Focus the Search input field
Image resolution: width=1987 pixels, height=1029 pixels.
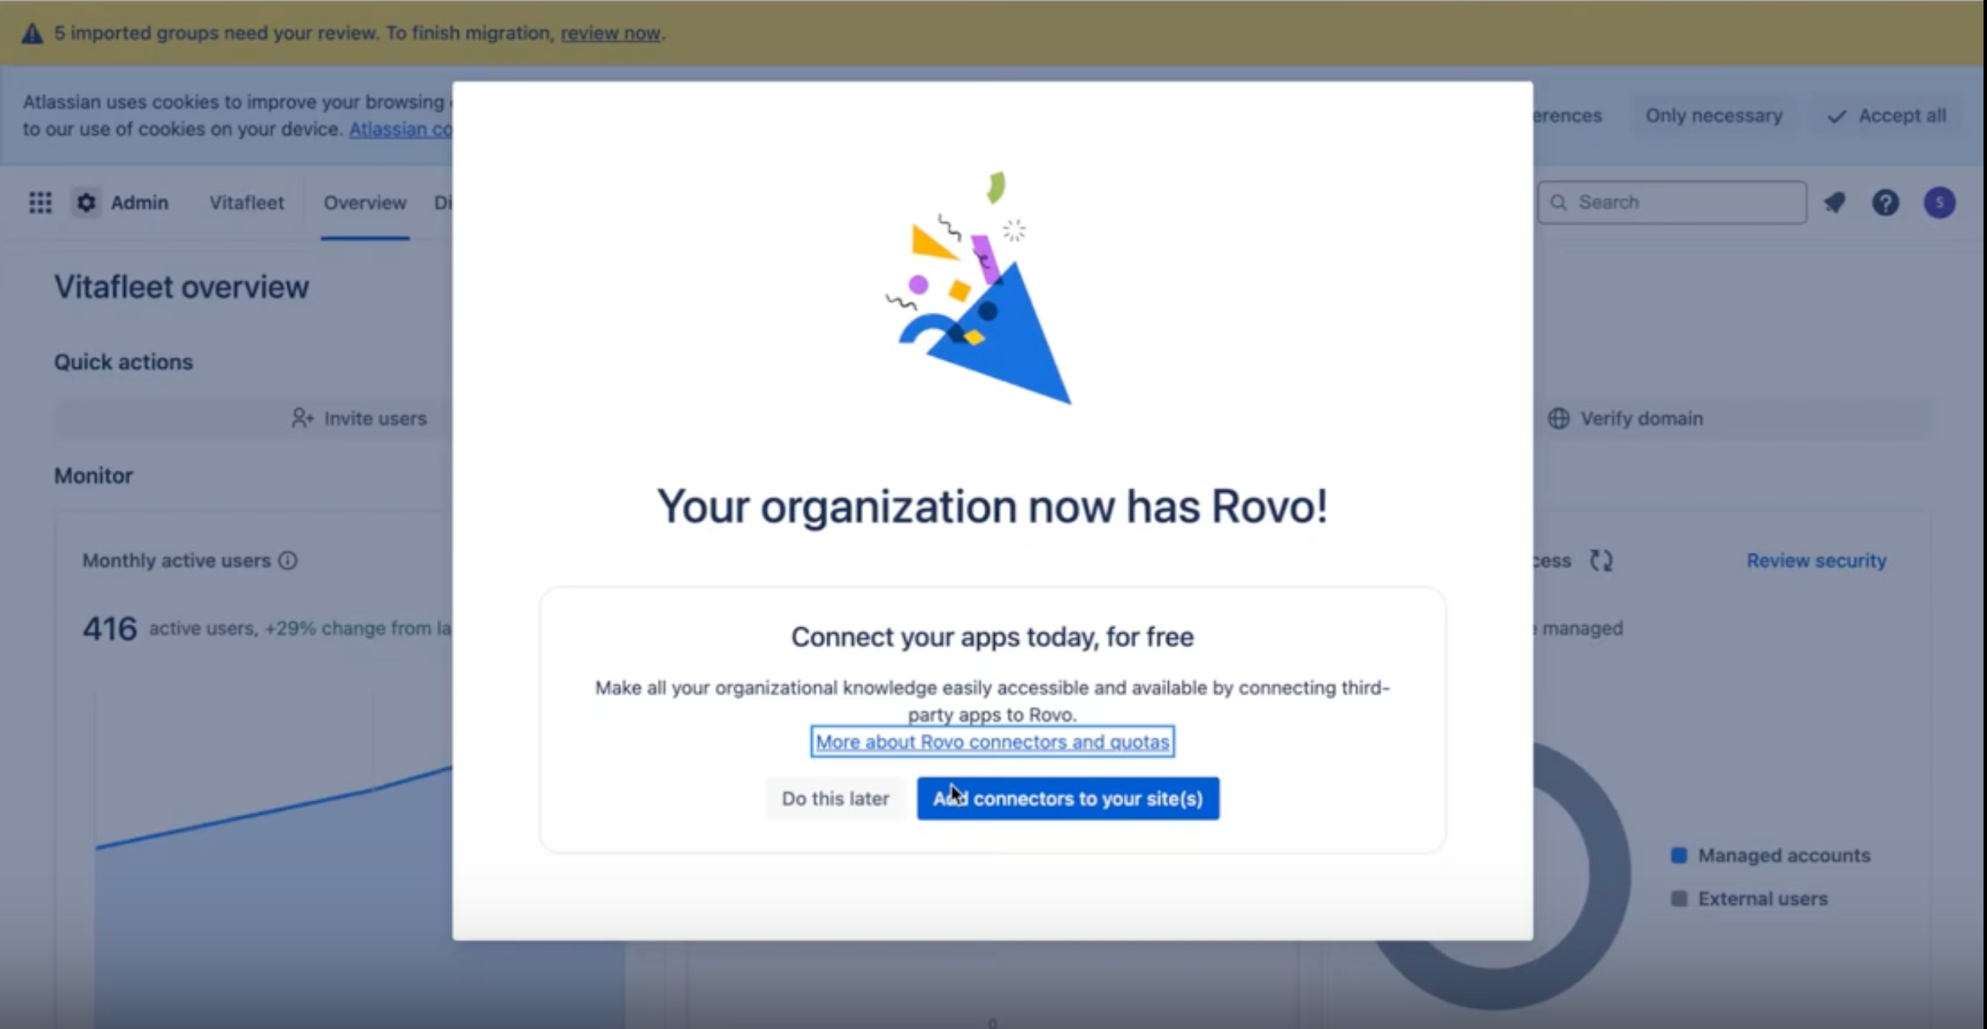pyautogui.click(x=1673, y=203)
